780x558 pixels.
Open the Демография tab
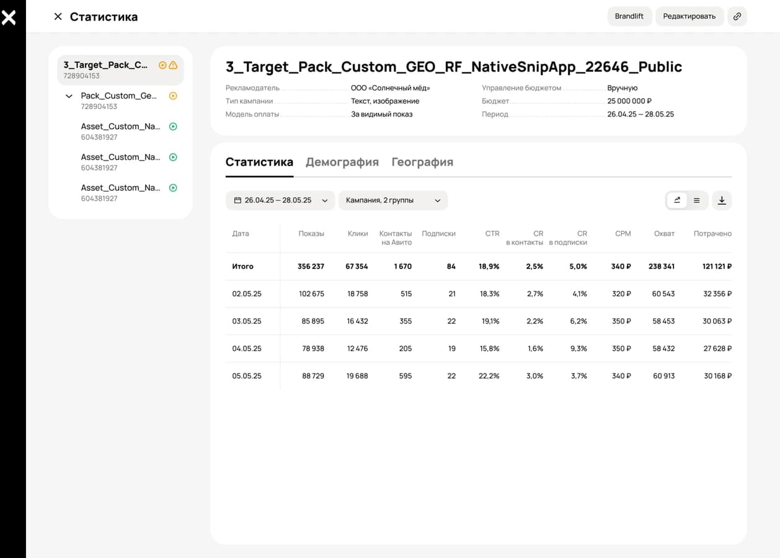pos(342,162)
